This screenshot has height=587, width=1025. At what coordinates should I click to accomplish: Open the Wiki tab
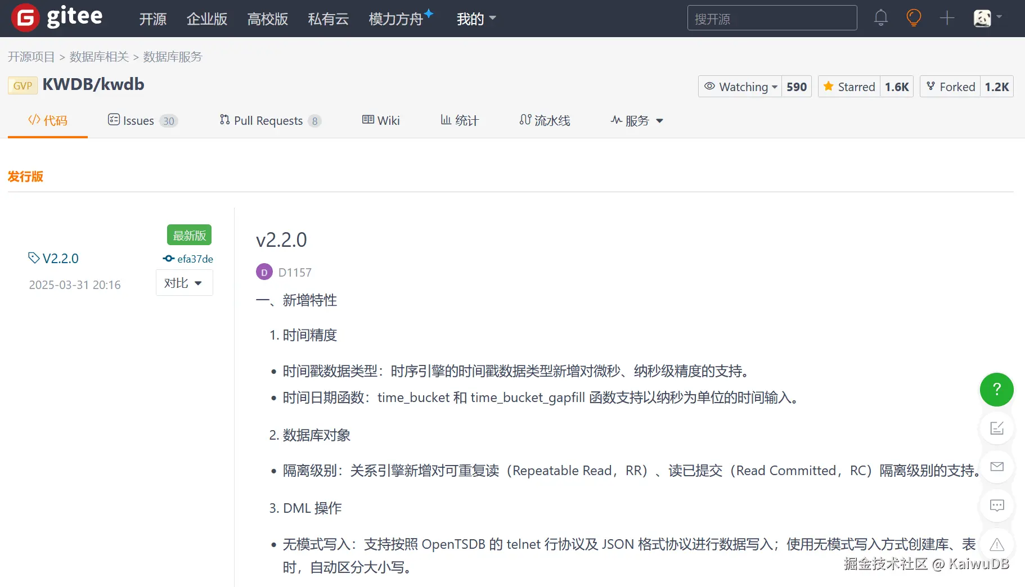pyautogui.click(x=381, y=120)
